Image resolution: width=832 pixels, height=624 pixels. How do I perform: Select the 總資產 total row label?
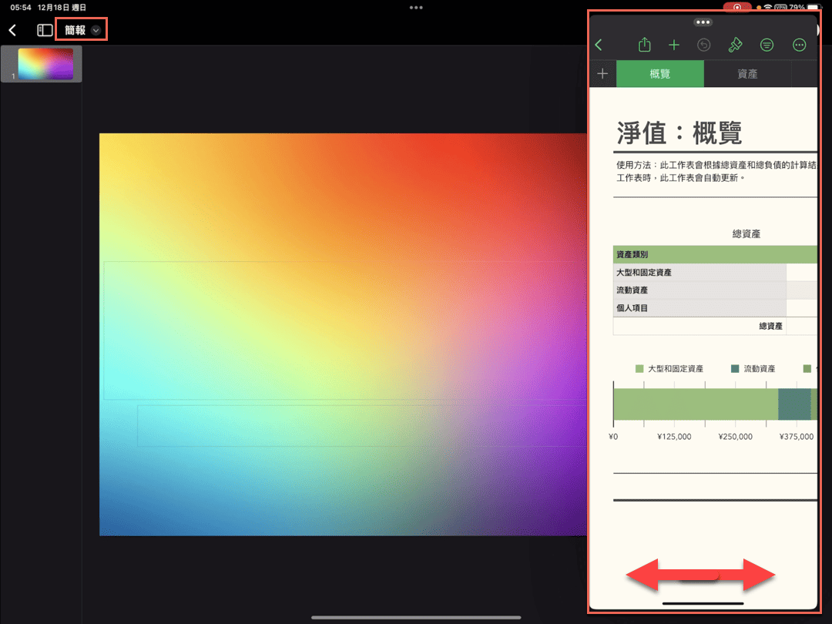click(x=770, y=326)
